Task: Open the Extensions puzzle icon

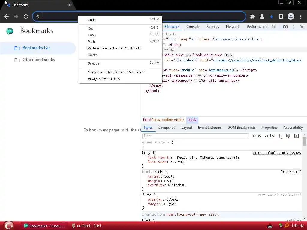Action: pos(252,17)
